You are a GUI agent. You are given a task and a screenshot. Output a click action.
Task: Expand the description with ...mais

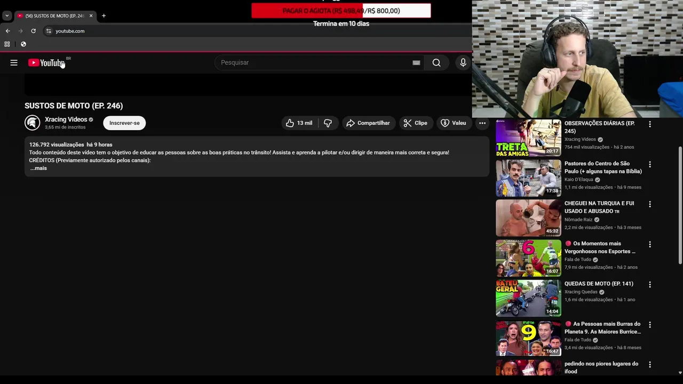click(x=38, y=168)
